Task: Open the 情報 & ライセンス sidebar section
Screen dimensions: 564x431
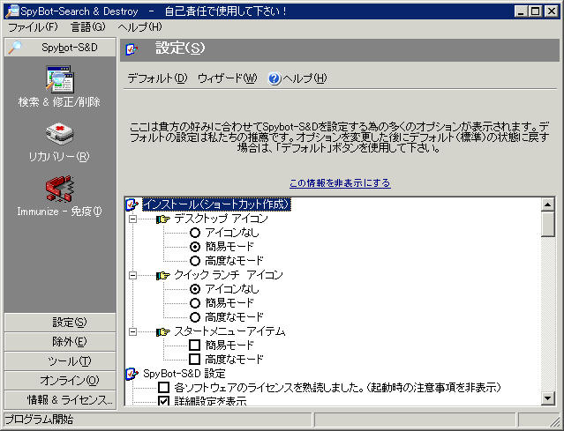Action: pos(60,400)
